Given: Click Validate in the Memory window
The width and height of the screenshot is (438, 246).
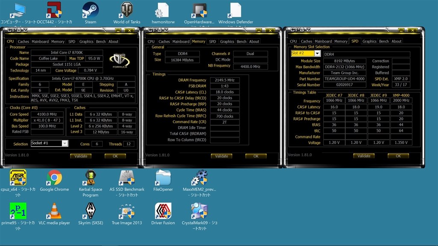Looking at the screenshot, I should [222, 156].
